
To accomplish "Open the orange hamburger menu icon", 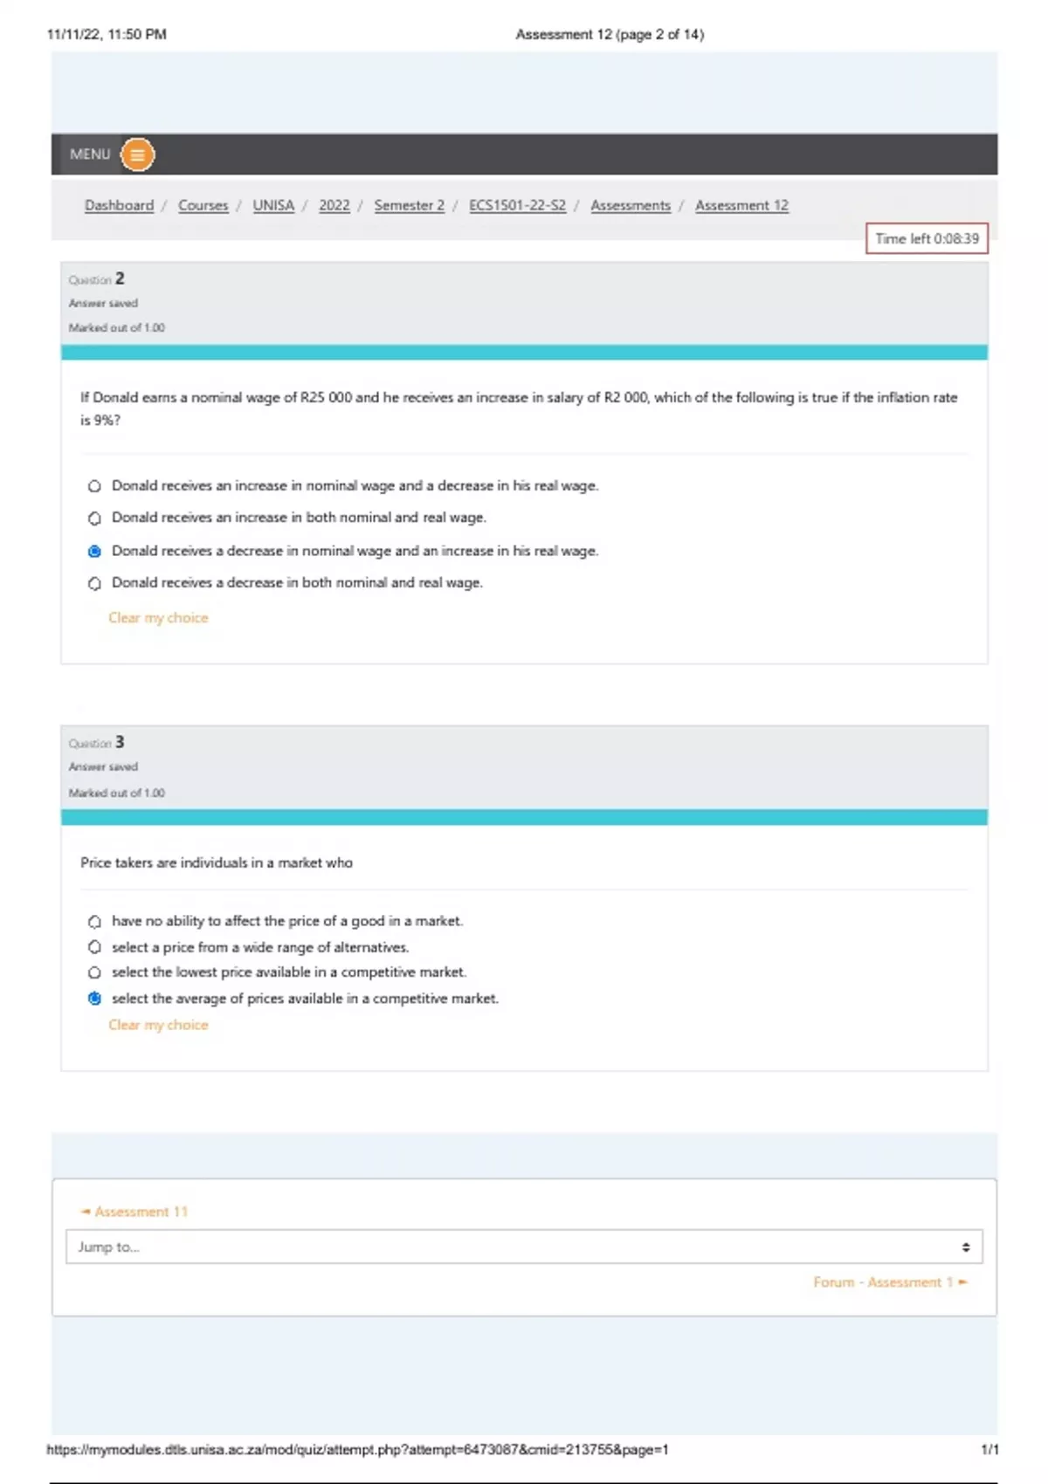I will pyautogui.click(x=137, y=155).
